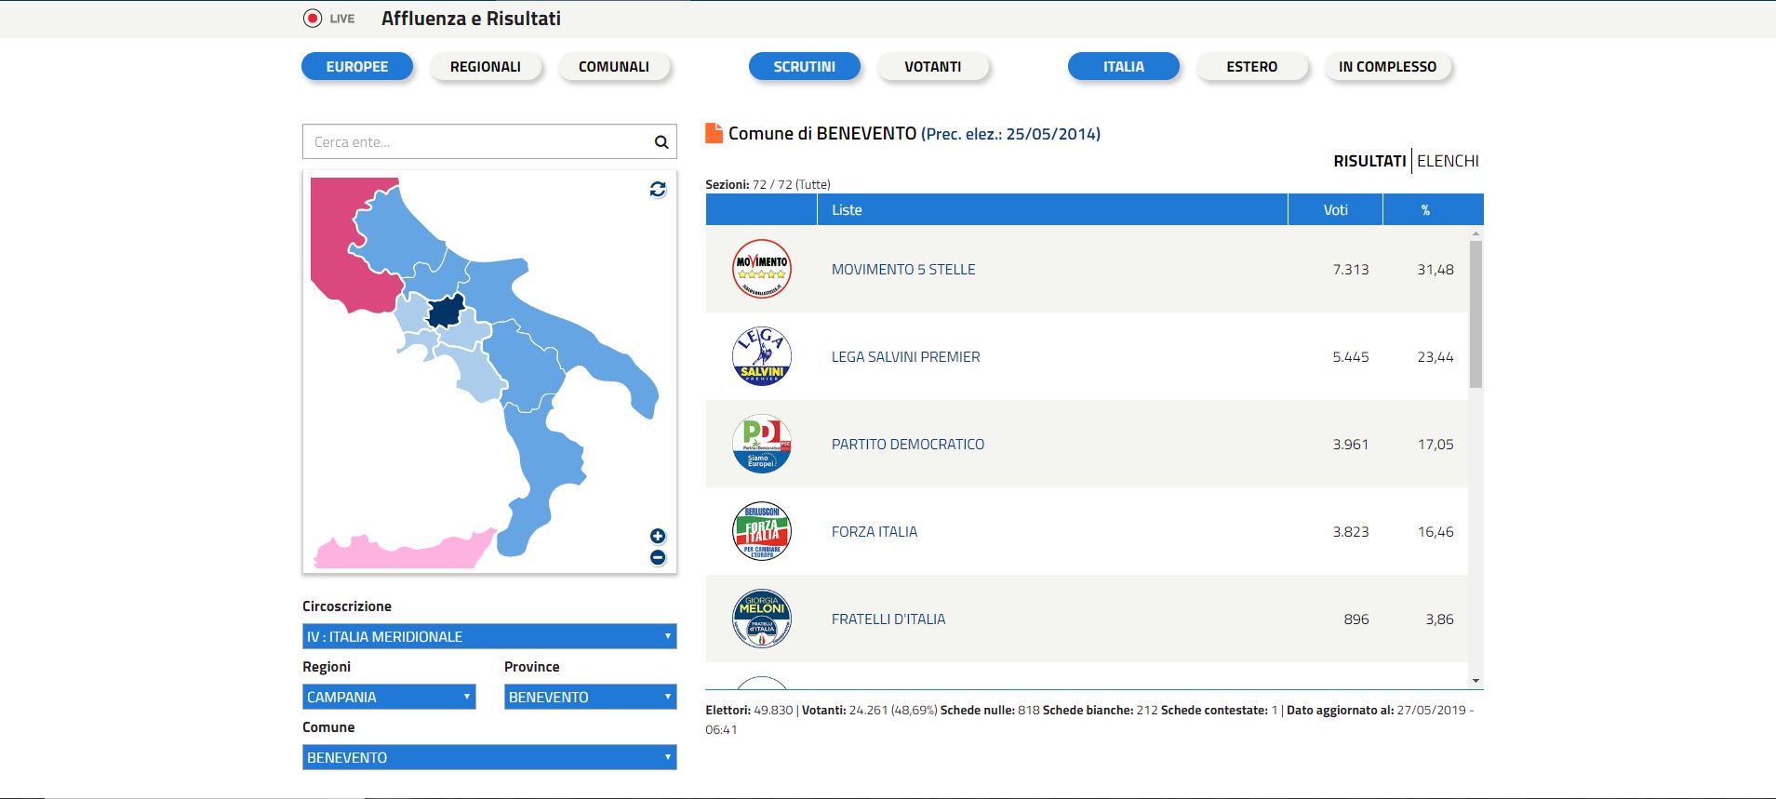Zoom out the map with minus icon
Screen dimensions: 1776x799
(658, 557)
